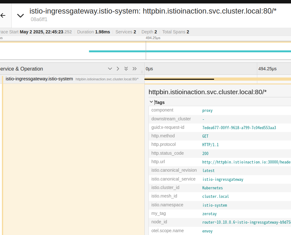Image resolution: width=291 pixels, height=235 pixels.
Task: Click otel.scope.name value envoy
Action: tap(207, 231)
